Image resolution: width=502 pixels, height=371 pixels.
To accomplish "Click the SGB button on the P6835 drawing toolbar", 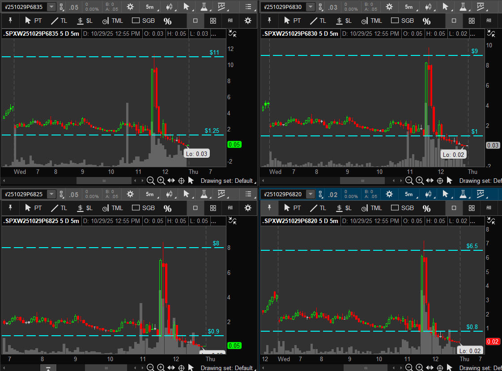I will coord(143,21).
